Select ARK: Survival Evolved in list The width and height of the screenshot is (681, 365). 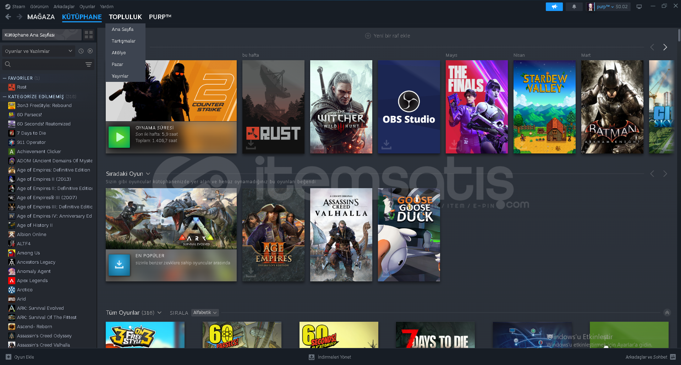pos(40,308)
